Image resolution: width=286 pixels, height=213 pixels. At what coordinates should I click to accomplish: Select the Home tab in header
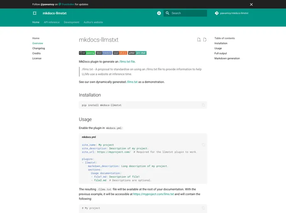pyautogui.click(x=36, y=22)
